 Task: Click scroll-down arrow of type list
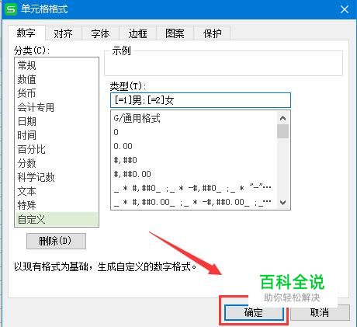(x=282, y=202)
